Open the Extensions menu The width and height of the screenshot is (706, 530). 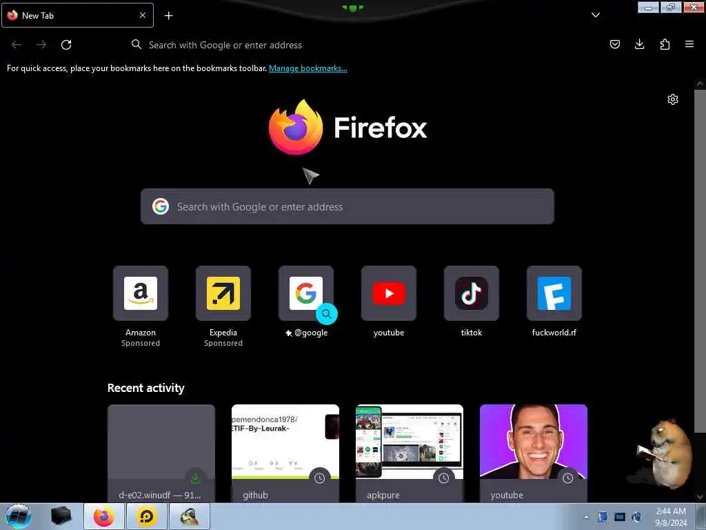point(665,44)
